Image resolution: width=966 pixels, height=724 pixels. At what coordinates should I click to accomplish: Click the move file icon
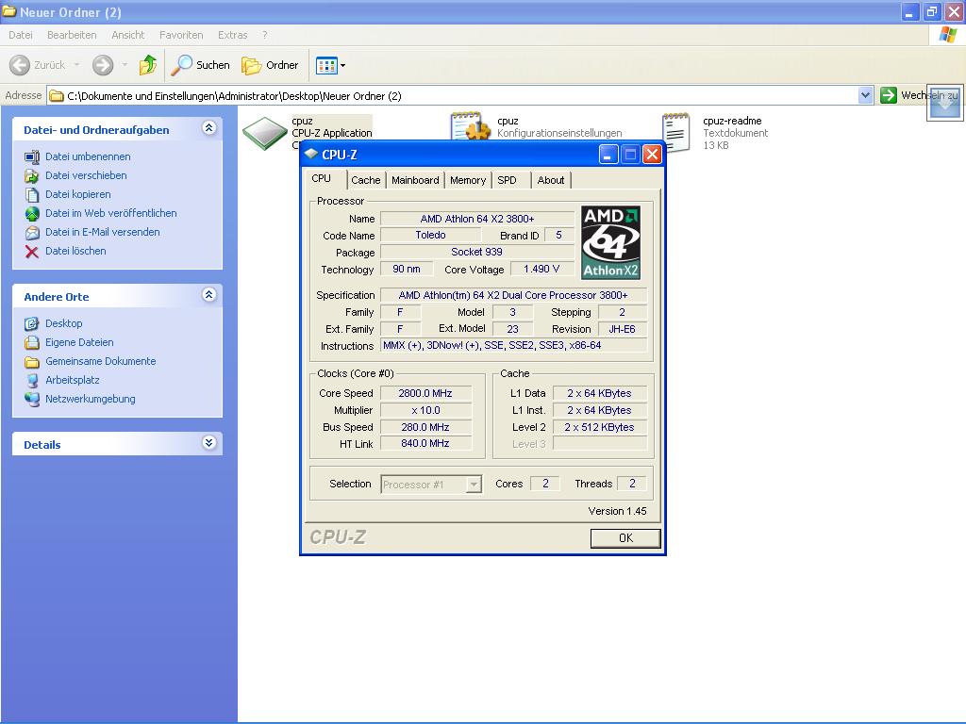[x=32, y=176]
